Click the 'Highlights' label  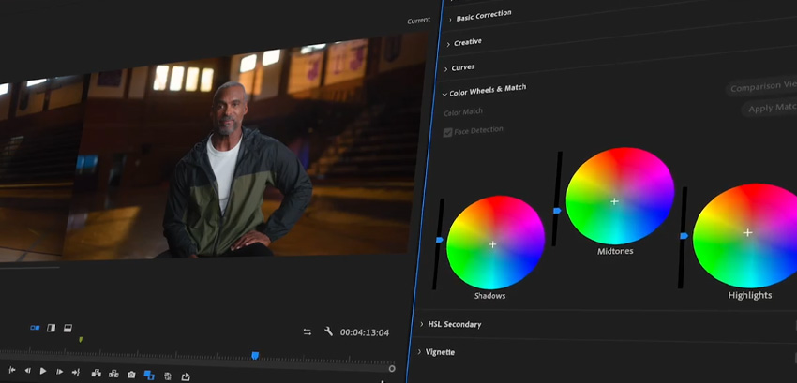pyautogui.click(x=750, y=295)
